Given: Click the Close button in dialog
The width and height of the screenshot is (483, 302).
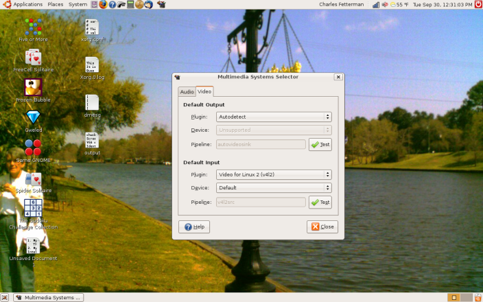Looking at the screenshot, I should (x=322, y=226).
